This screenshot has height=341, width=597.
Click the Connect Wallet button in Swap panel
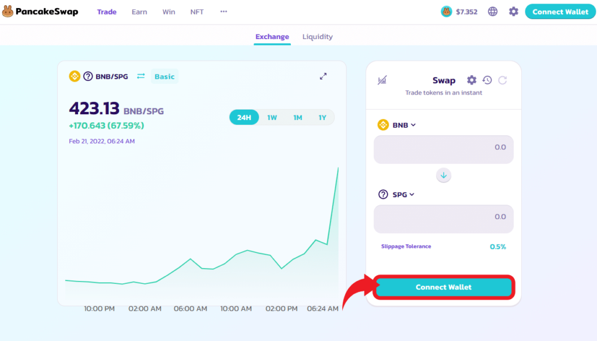tap(444, 287)
